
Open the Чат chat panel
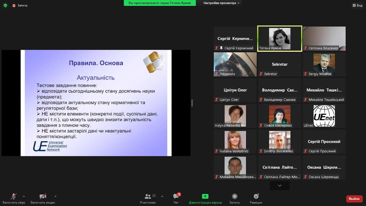176,198
